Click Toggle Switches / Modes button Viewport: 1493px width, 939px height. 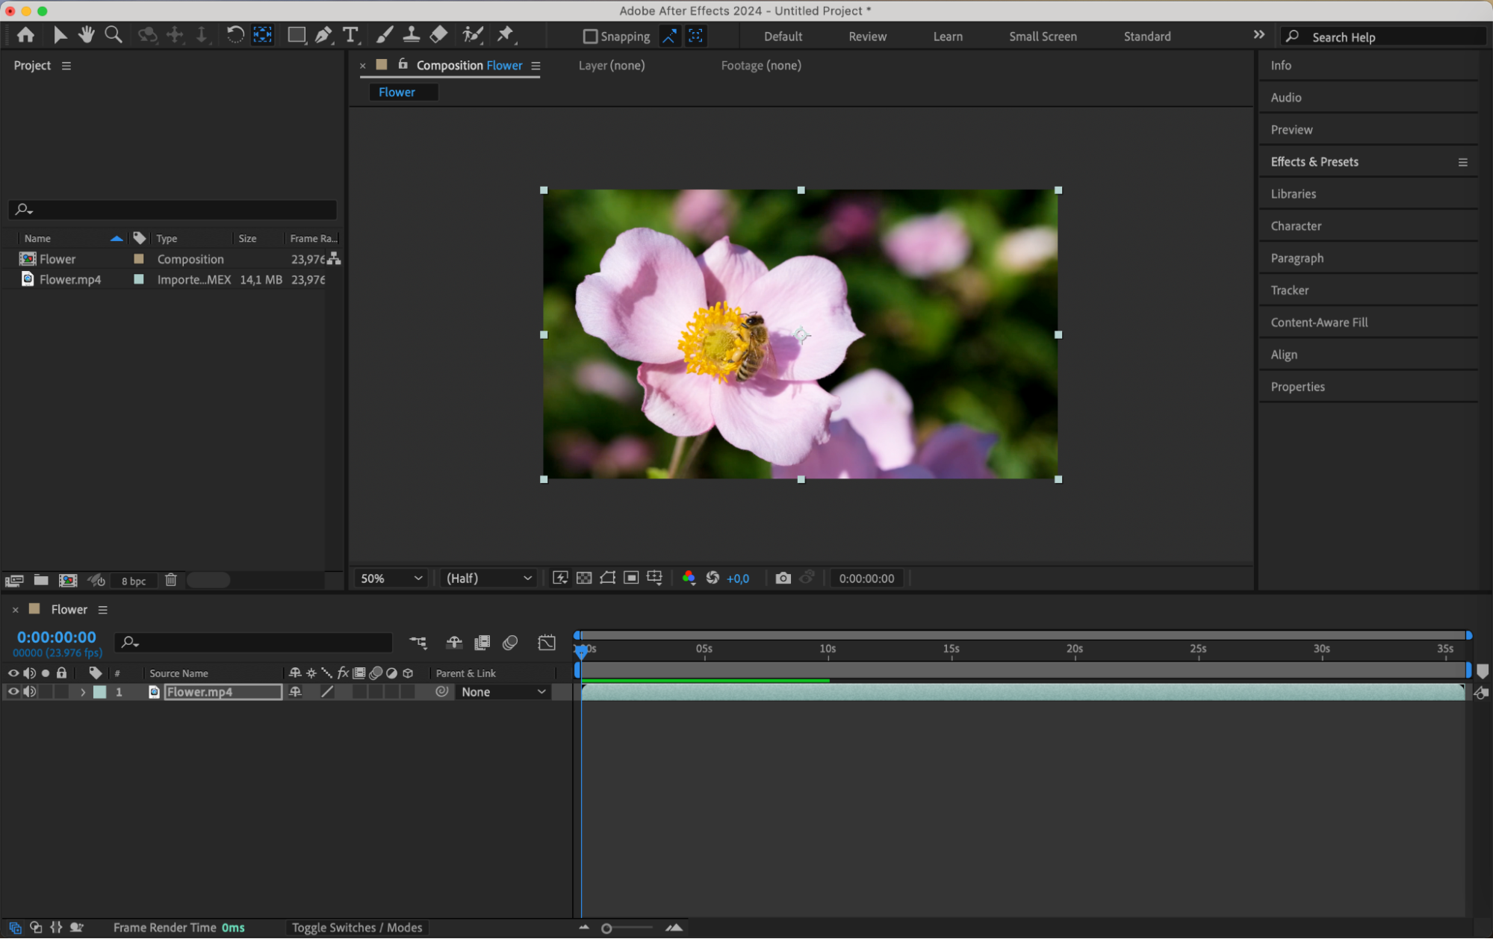coord(357,927)
